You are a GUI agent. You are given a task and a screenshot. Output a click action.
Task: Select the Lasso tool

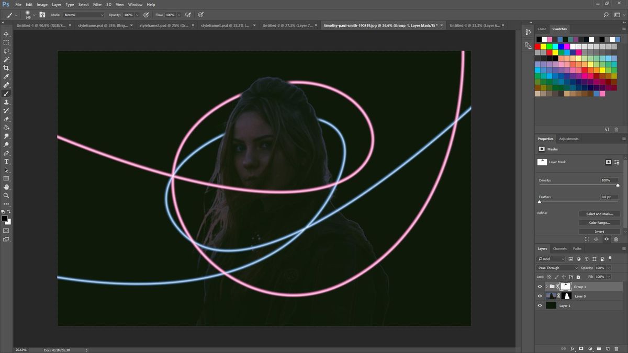point(6,51)
